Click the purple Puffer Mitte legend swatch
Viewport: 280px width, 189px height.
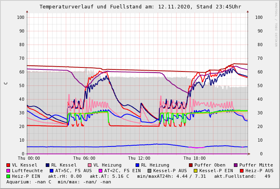[x=236, y=165]
